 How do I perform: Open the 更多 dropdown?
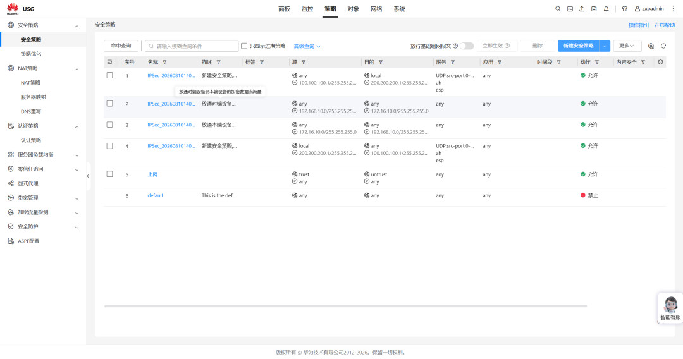click(627, 46)
